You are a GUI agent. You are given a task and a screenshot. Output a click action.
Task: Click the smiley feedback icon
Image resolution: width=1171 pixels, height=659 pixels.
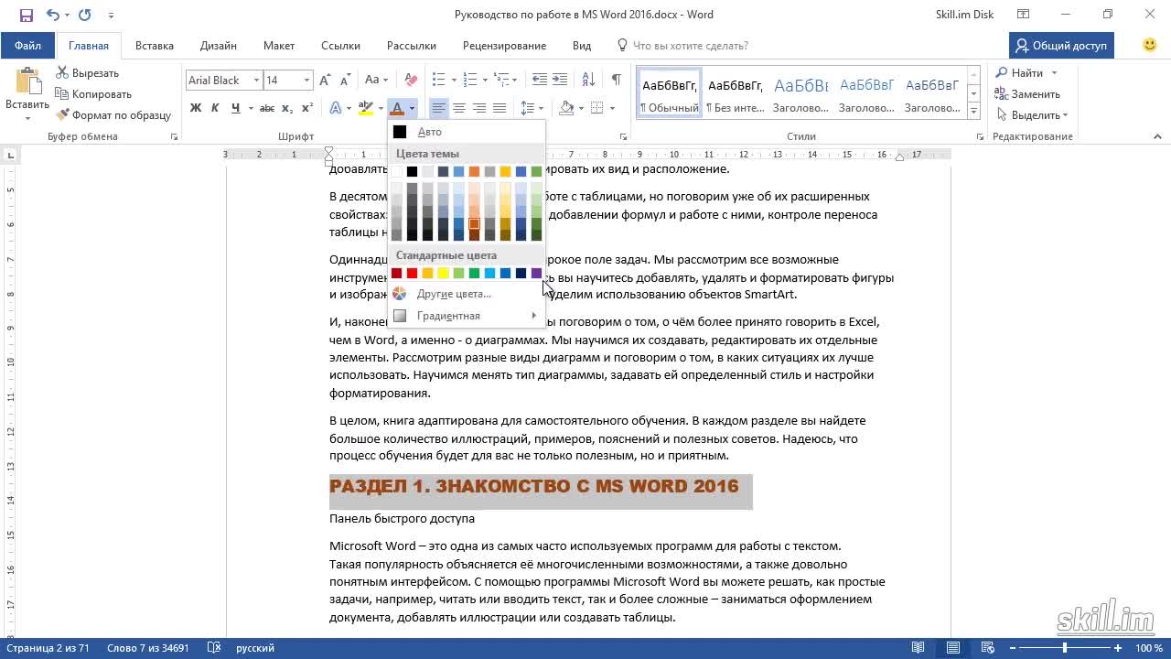tap(1150, 45)
